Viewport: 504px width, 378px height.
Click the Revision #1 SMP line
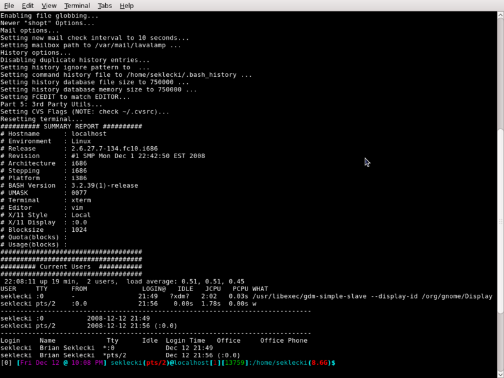103,156
